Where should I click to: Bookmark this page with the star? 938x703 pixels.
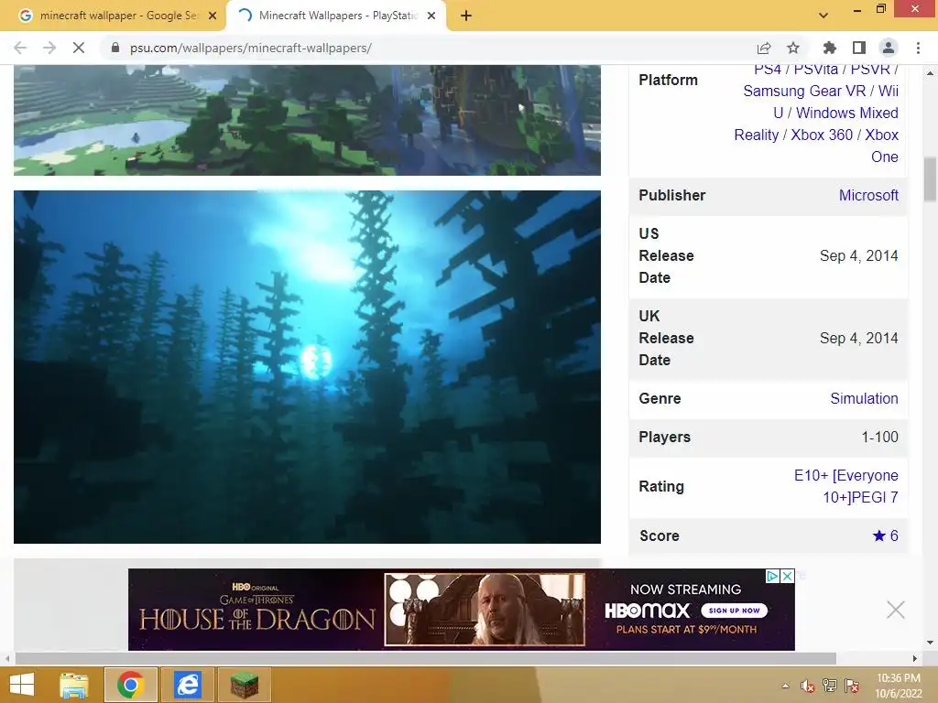[793, 48]
